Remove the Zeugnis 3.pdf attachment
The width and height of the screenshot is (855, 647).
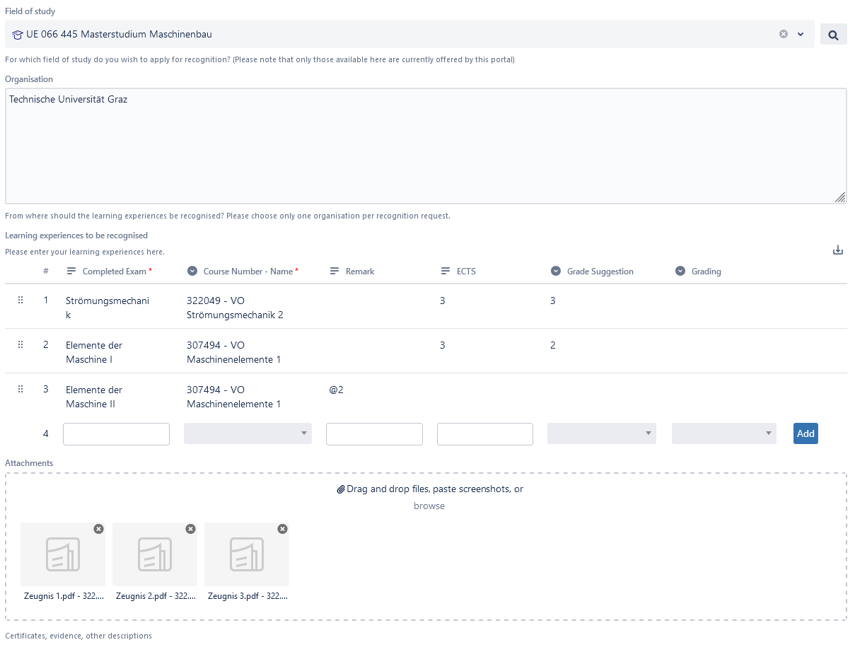(x=282, y=529)
